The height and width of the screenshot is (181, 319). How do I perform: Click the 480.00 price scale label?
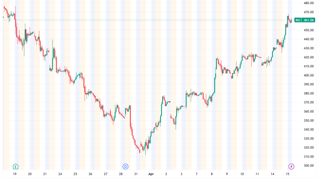tap(309, 3)
